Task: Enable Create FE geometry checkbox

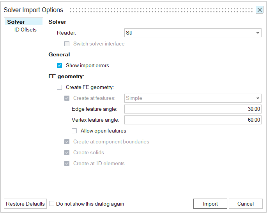Action: coord(60,87)
